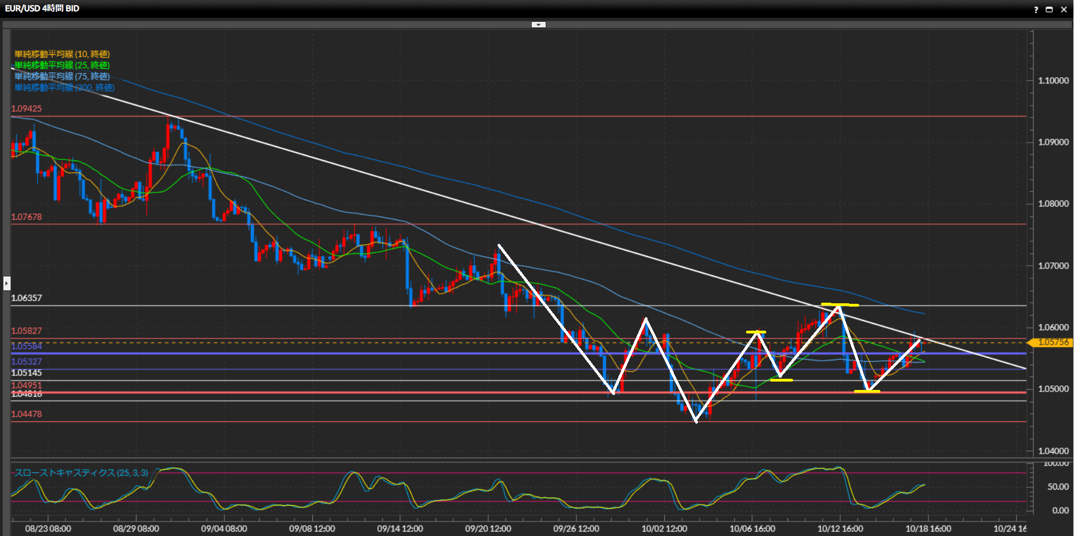Viewport: 1074px width, 536px height.
Task: Select the スローストキャスティクス (25, 3, 3) label
Action: [x=81, y=473]
